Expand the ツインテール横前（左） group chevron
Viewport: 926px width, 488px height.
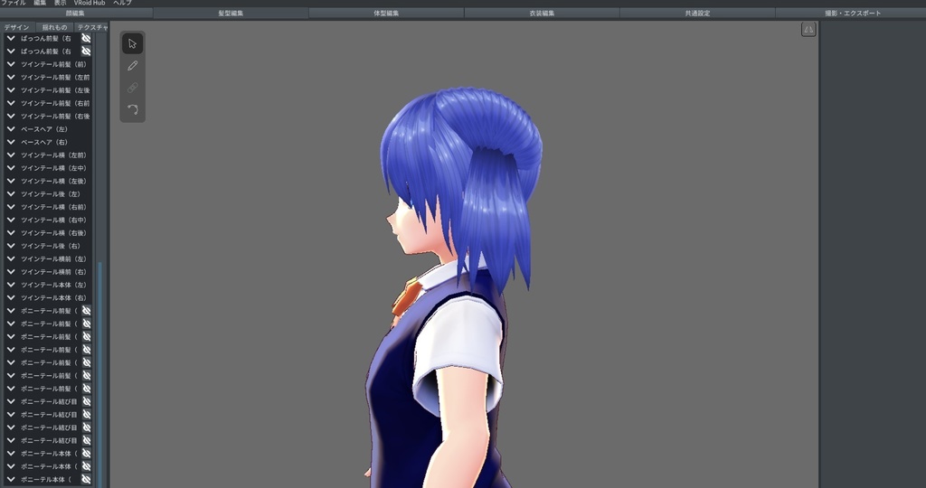pyautogui.click(x=11, y=258)
